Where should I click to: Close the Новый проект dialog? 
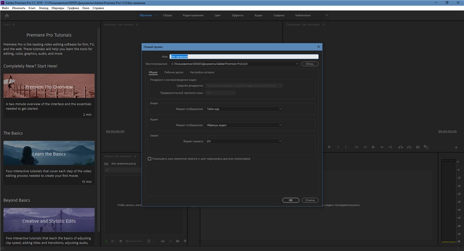point(319,47)
